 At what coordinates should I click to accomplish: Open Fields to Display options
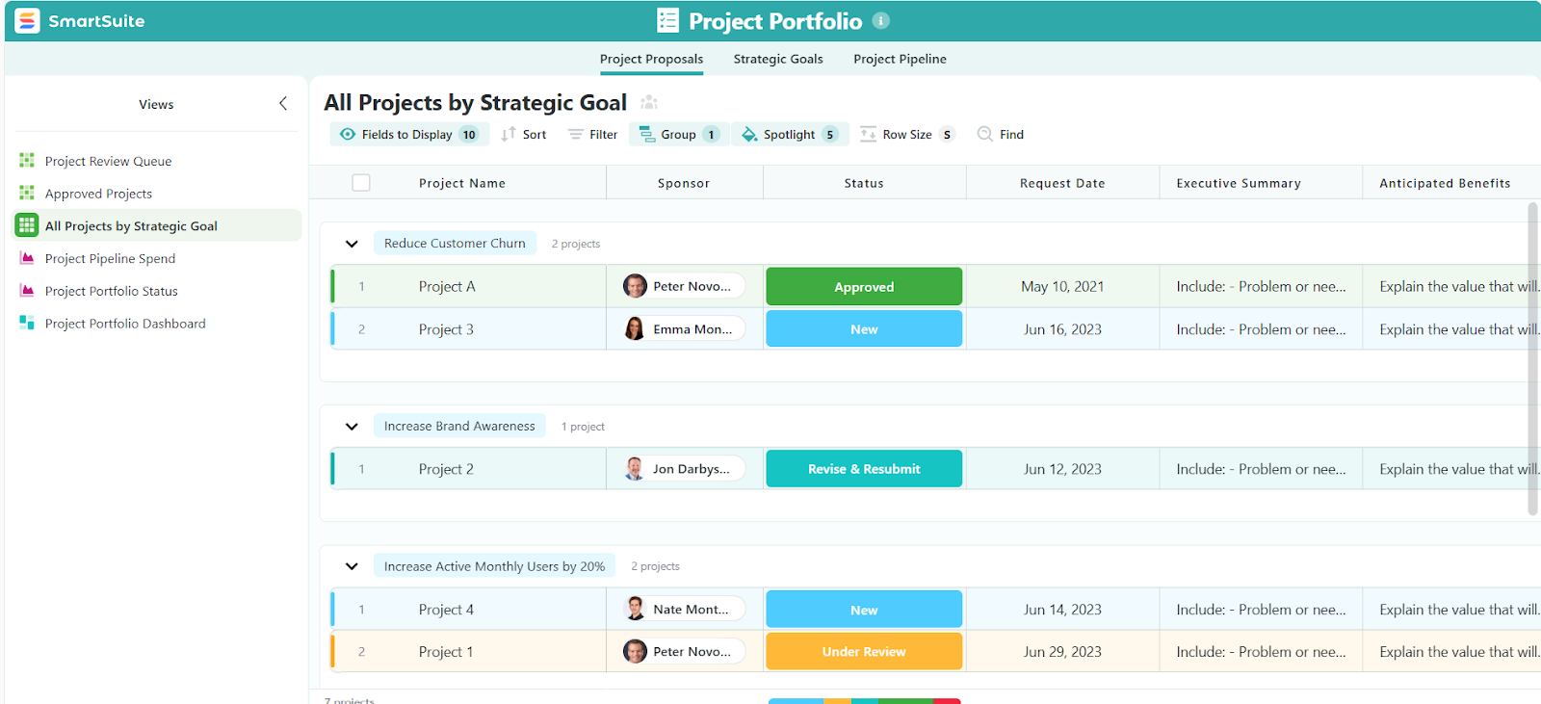pyautogui.click(x=409, y=134)
